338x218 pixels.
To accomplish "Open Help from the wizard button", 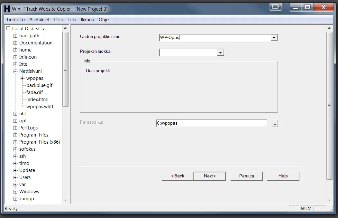I will click(x=283, y=176).
